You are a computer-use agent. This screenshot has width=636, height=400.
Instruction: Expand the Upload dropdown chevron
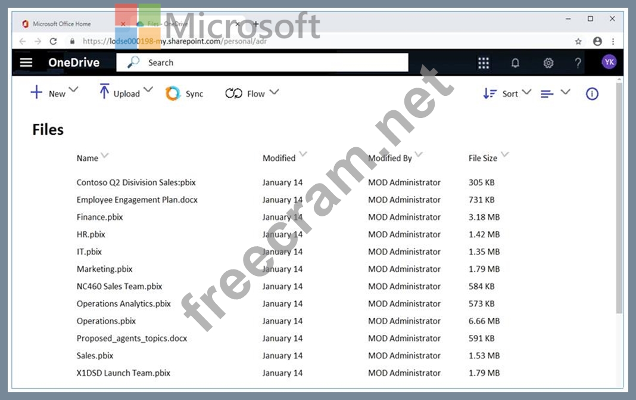148,89
